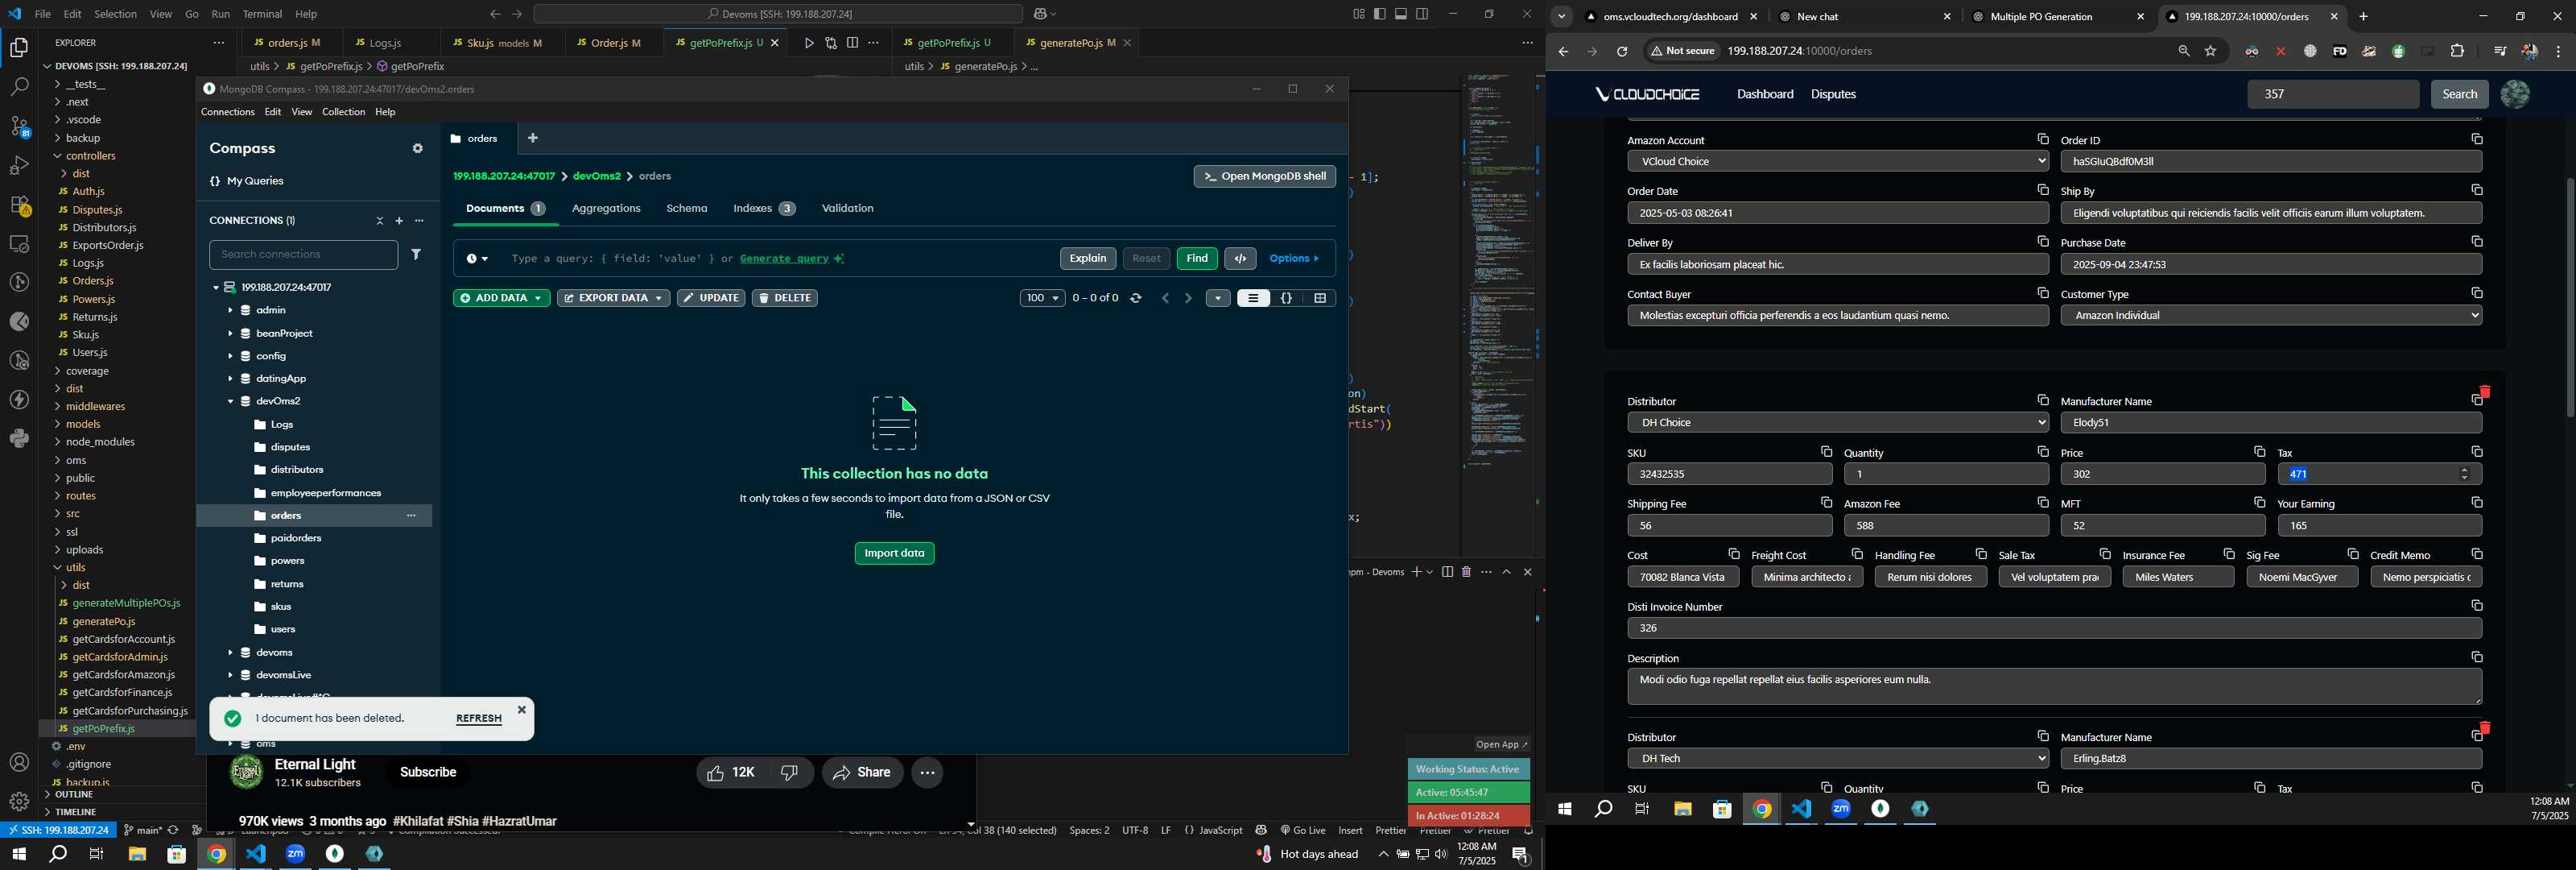Bookmark this page star icon in Chrome
2576x870 pixels.
(2211, 51)
